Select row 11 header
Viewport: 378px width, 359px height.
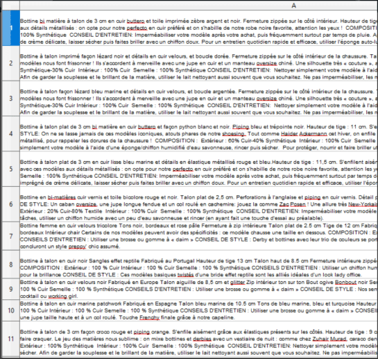click(11, 339)
